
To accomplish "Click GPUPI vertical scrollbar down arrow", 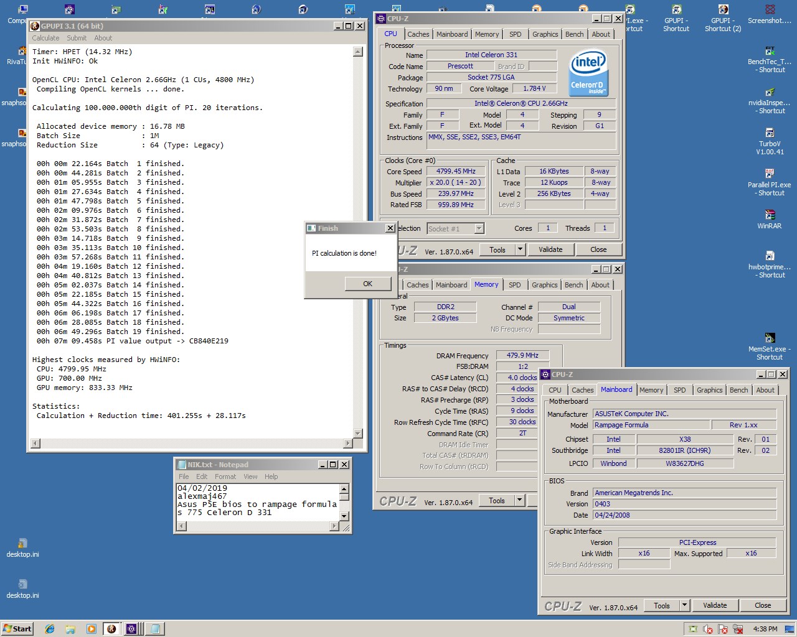I will coord(357,434).
